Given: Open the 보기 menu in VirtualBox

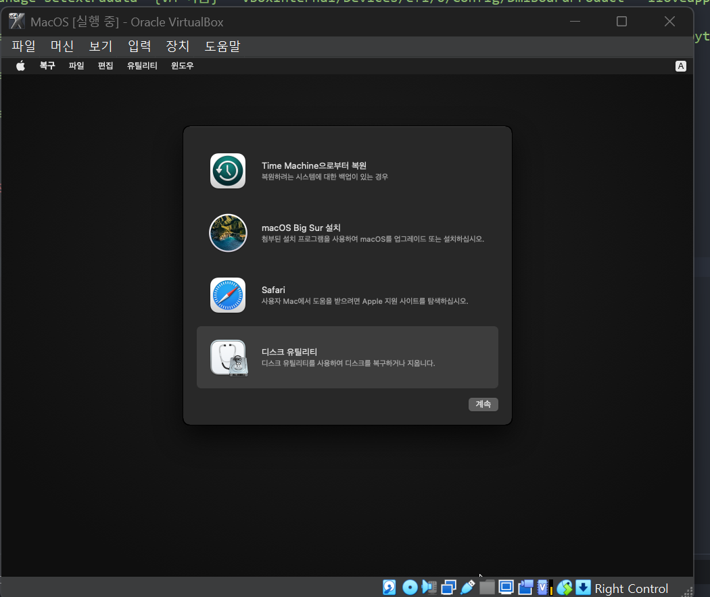Looking at the screenshot, I should point(101,46).
